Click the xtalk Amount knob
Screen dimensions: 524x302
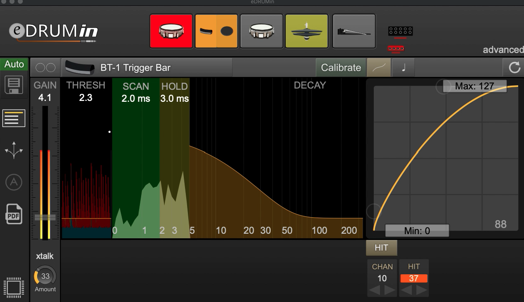45,276
